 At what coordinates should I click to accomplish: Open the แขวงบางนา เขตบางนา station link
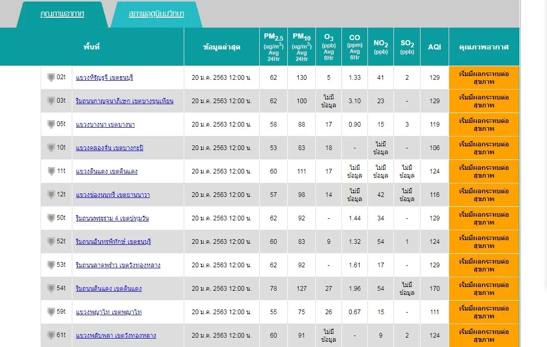coord(105,125)
